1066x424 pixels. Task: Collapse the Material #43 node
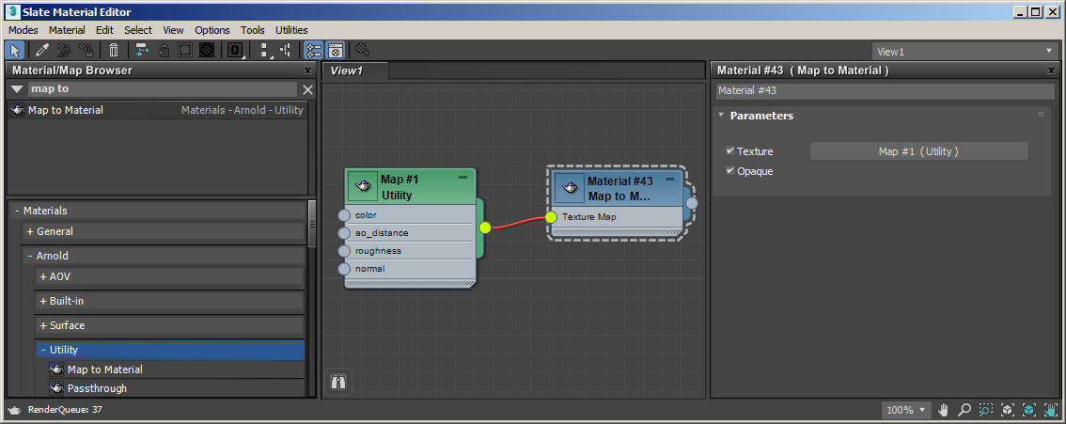tap(669, 179)
